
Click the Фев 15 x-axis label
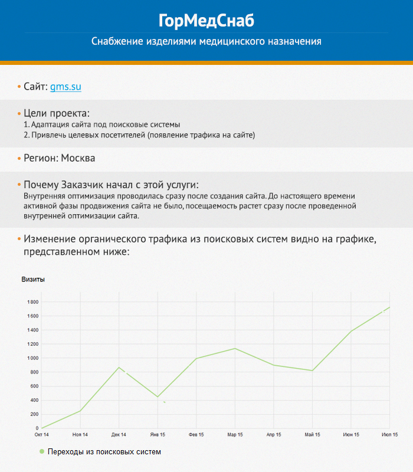pyautogui.click(x=196, y=435)
